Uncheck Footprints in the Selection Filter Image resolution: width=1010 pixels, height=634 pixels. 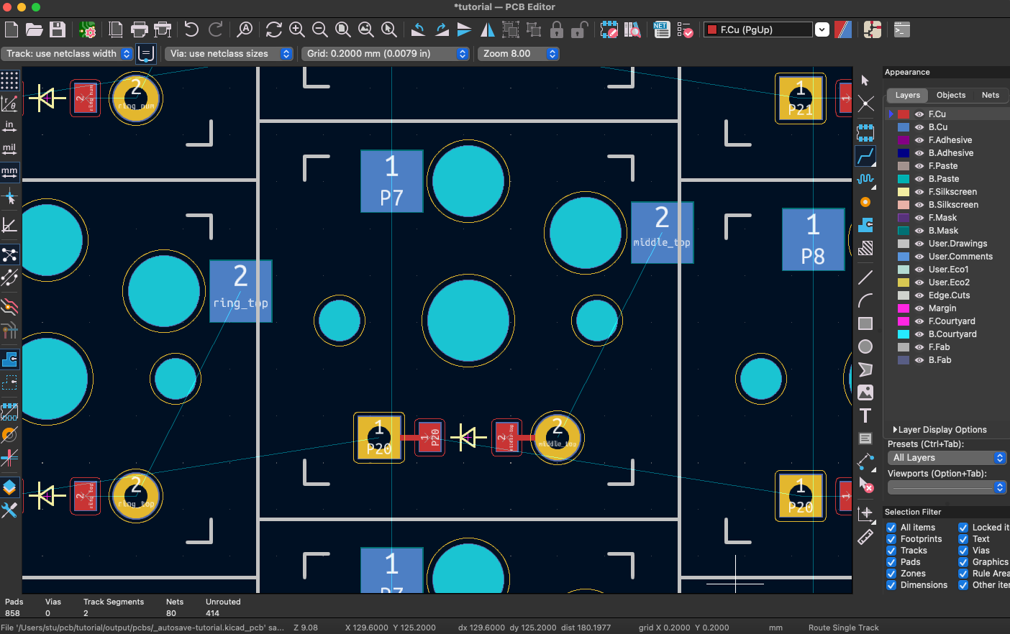click(x=891, y=538)
